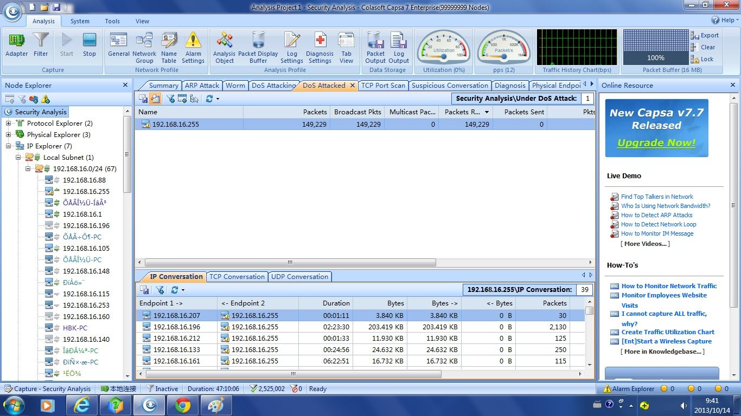The width and height of the screenshot is (741, 416).
Task: Select 192.168.16.196 in the node tree
Action: click(86, 225)
